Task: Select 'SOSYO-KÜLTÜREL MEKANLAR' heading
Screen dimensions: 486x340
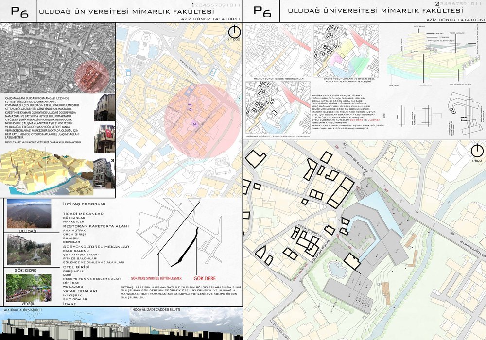Action: 96,247
